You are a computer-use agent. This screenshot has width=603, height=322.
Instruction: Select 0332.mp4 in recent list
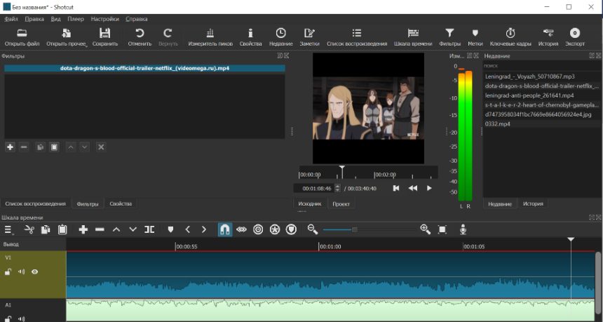[497, 124]
